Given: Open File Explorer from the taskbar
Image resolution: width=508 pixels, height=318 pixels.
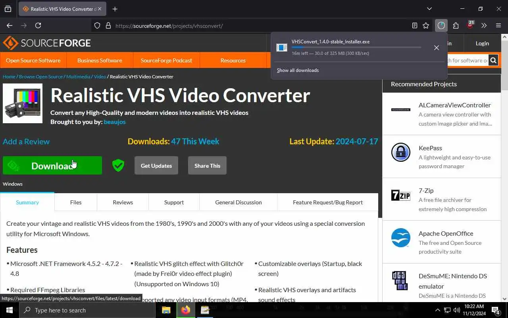Looking at the screenshot, I should 166,310.
